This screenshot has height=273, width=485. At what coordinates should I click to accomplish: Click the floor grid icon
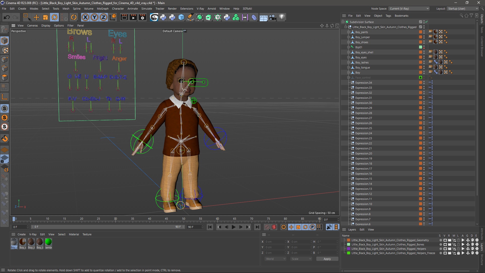coord(263,17)
